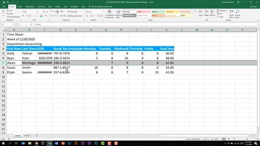Image resolution: width=260 pixels, height=146 pixels.
Task: Add a new sheet with plus icon
Action: (x=37, y=135)
